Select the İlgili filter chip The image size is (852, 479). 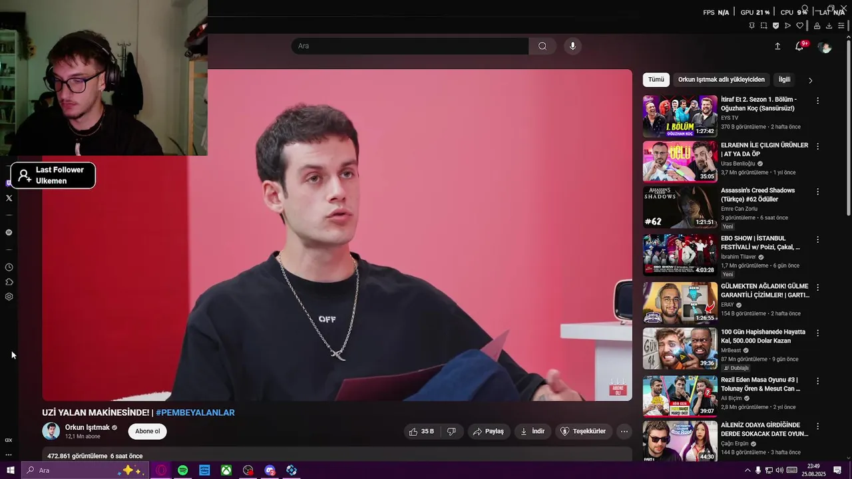(785, 80)
